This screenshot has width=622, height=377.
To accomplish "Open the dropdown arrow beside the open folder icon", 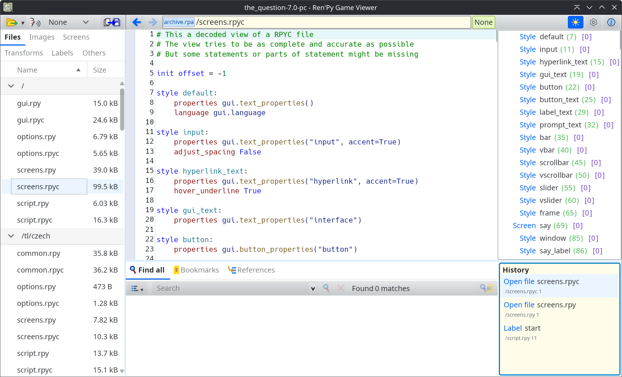I will coord(23,23).
